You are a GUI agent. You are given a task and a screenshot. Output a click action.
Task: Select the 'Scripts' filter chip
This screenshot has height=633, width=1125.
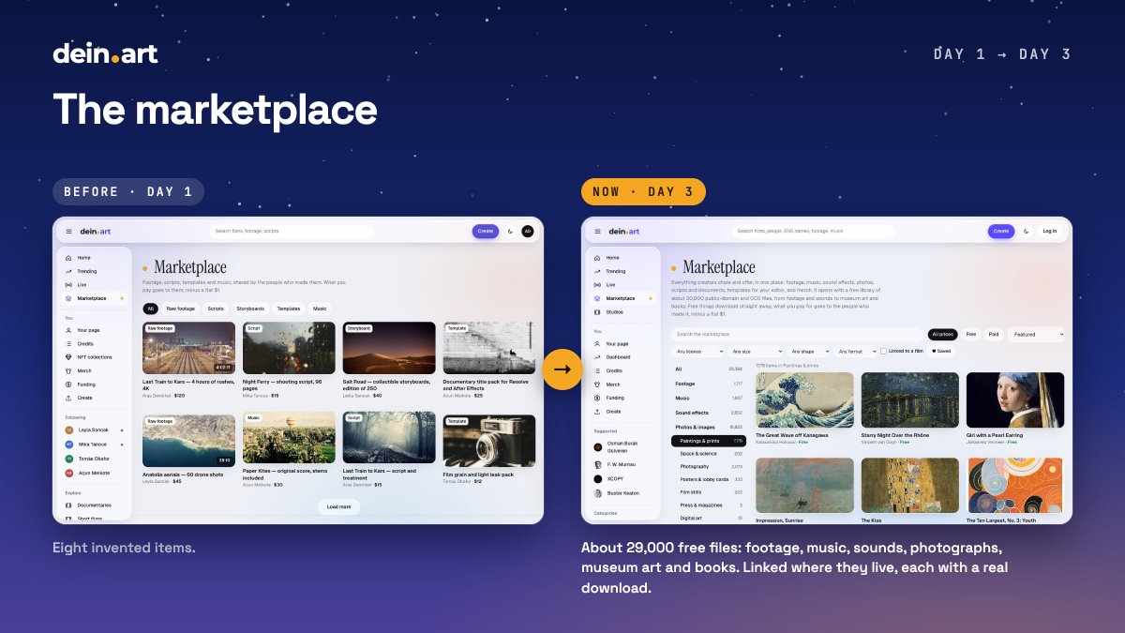(x=216, y=309)
